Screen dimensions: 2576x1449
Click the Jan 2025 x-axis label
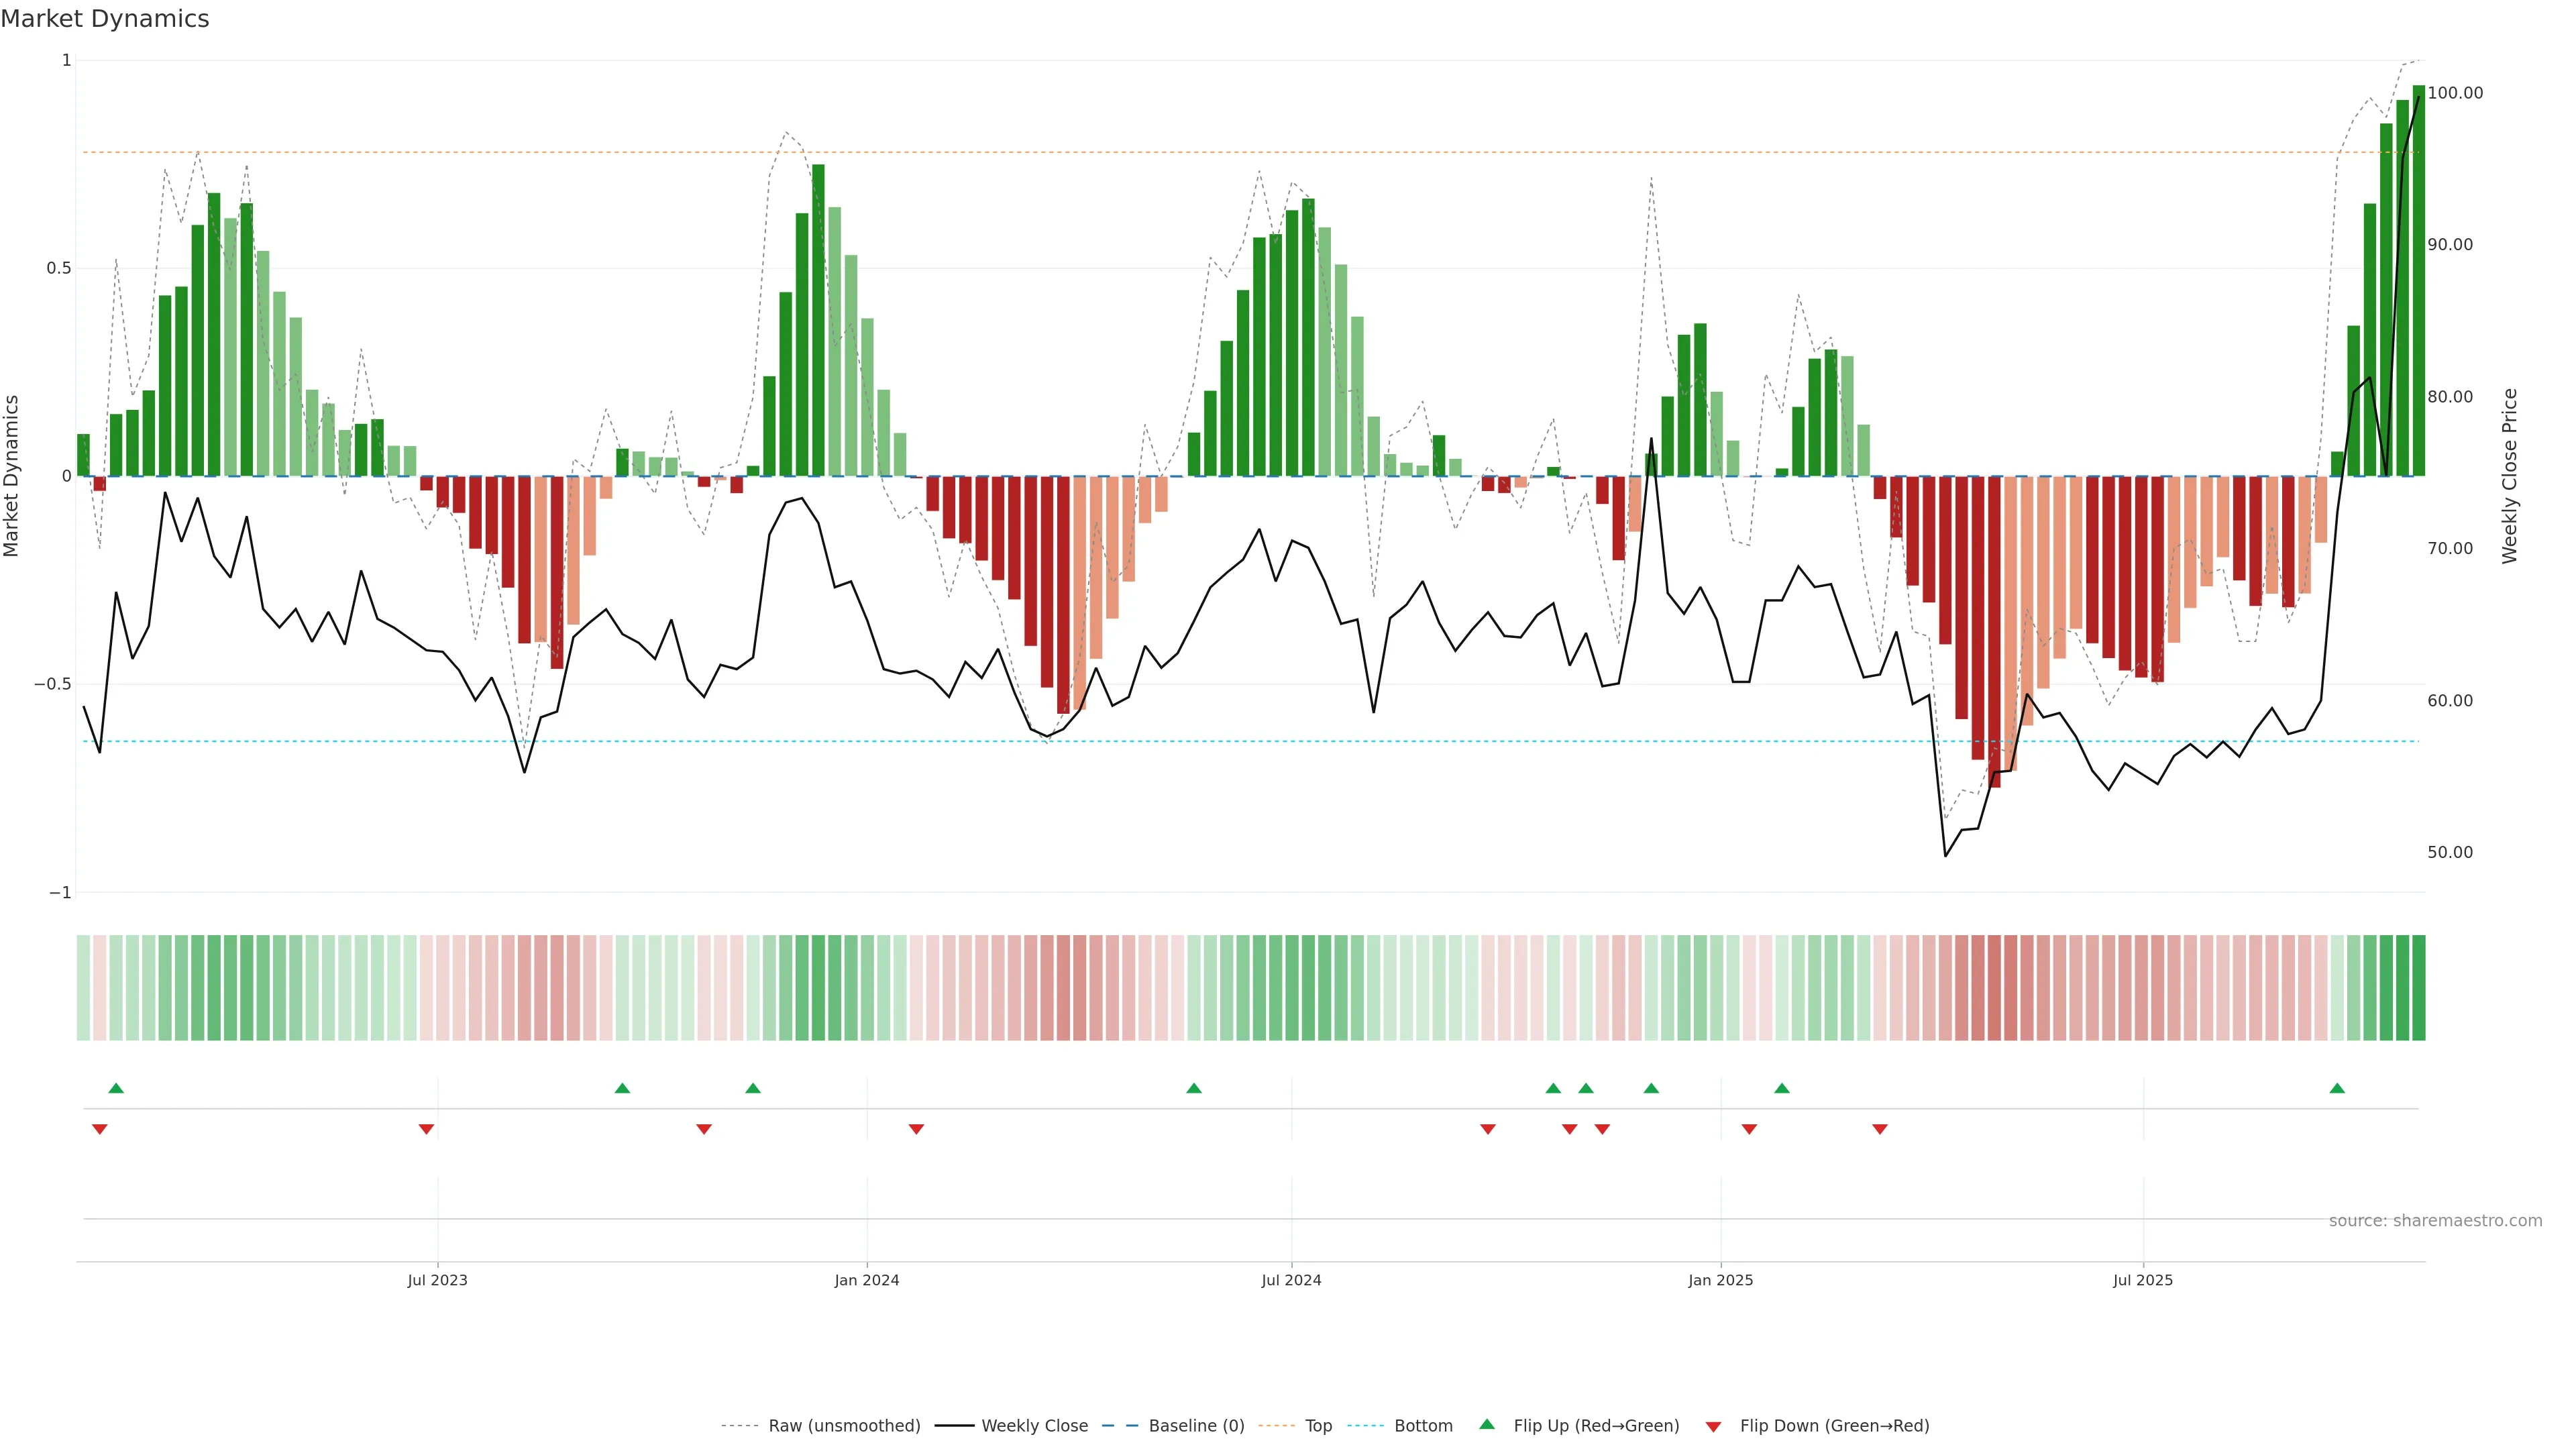click(1720, 1280)
